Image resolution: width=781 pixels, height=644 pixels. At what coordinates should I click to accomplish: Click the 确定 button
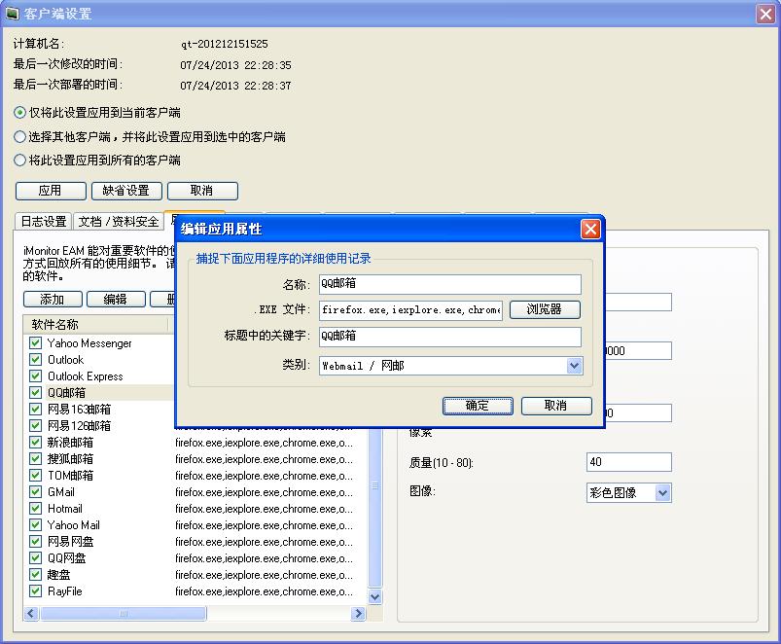tap(478, 406)
